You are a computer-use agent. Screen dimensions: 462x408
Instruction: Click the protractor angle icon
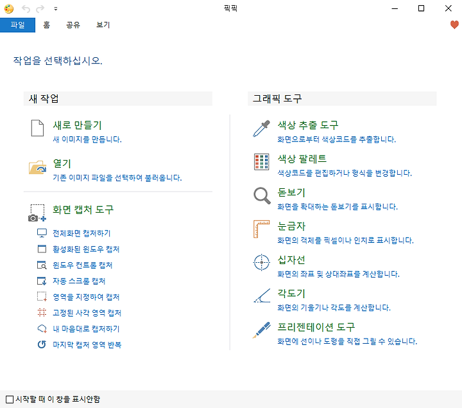pyautogui.click(x=262, y=296)
